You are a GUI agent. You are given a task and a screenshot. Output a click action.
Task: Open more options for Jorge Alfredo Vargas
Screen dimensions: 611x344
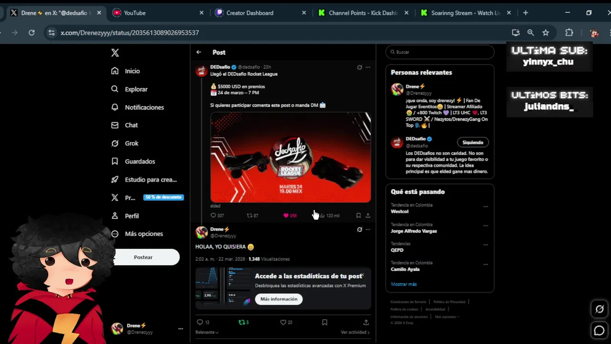[x=485, y=226]
